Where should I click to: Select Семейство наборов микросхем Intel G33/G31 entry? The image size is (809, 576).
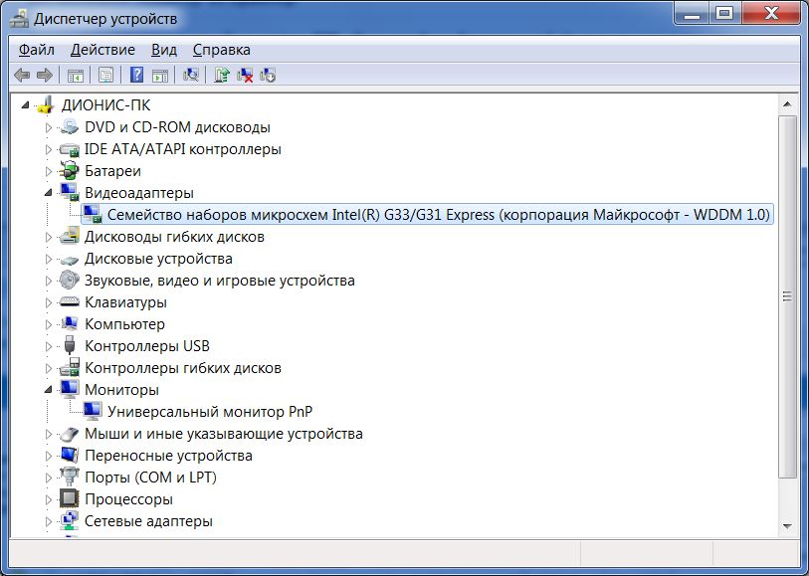click(439, 215)
